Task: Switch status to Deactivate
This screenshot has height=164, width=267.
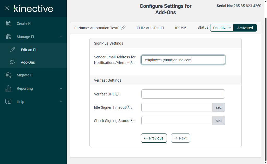Action: tap(222, 28)
